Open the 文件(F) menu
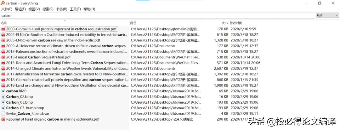The width and height of the screenshot is (340, 130). [7, 9]
